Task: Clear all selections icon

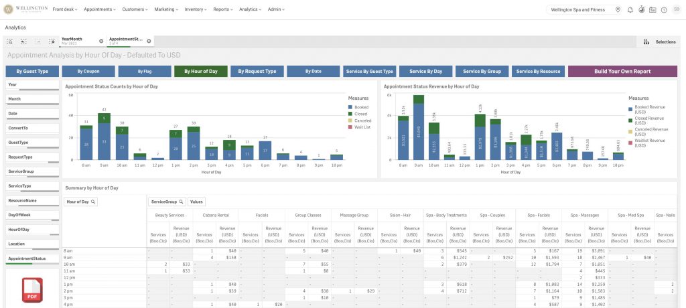Action: click(x=50, y=42)
